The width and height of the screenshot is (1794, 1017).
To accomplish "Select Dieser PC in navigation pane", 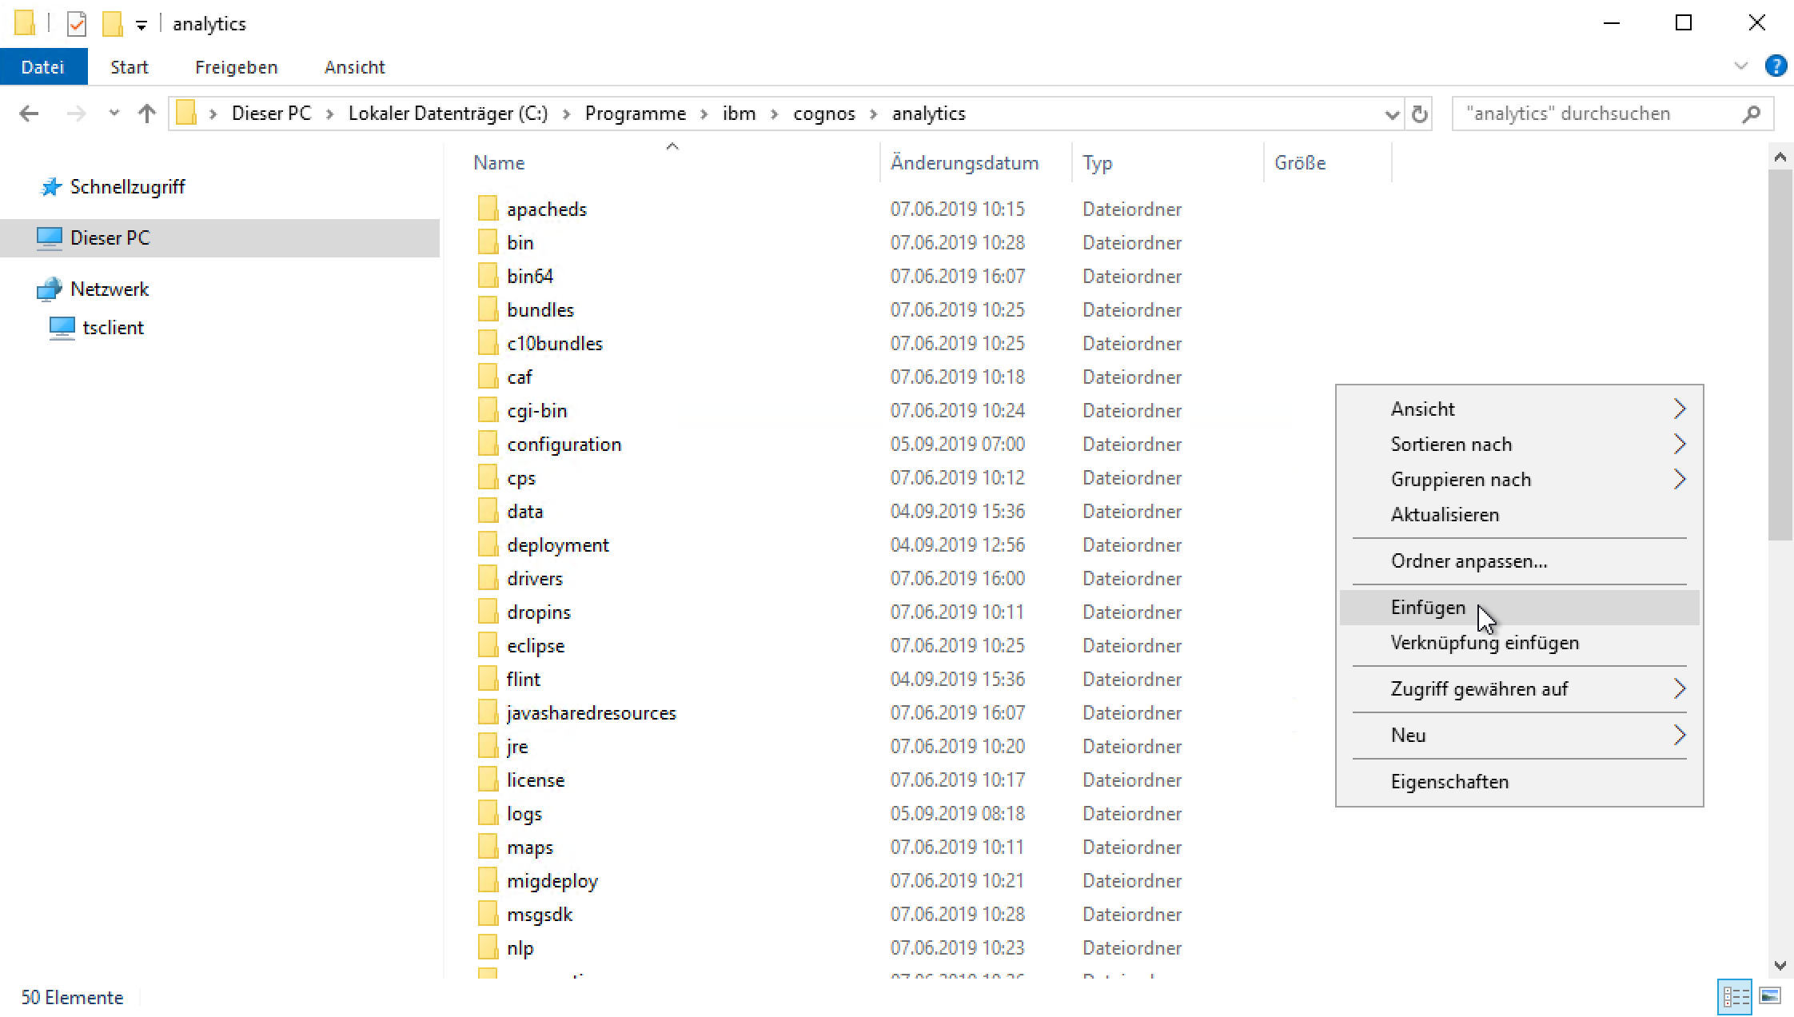I will 110,238.
